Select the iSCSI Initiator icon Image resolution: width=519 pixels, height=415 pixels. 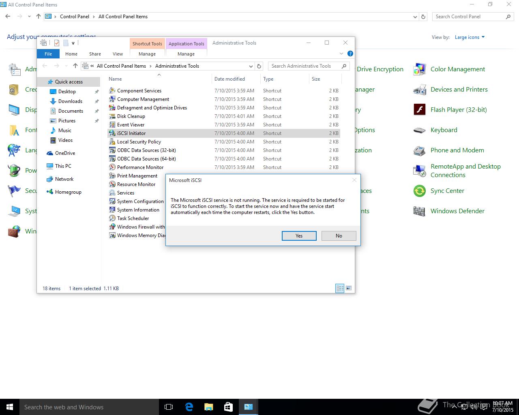[x=112, y=133]
